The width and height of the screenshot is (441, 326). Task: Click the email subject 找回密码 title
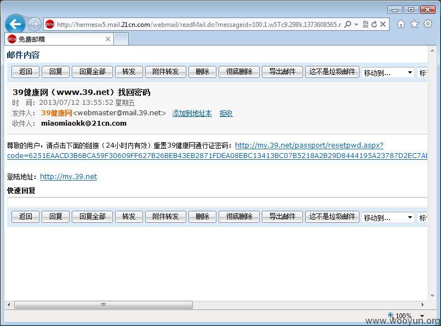pyautogui.click(x=81, y=92)
